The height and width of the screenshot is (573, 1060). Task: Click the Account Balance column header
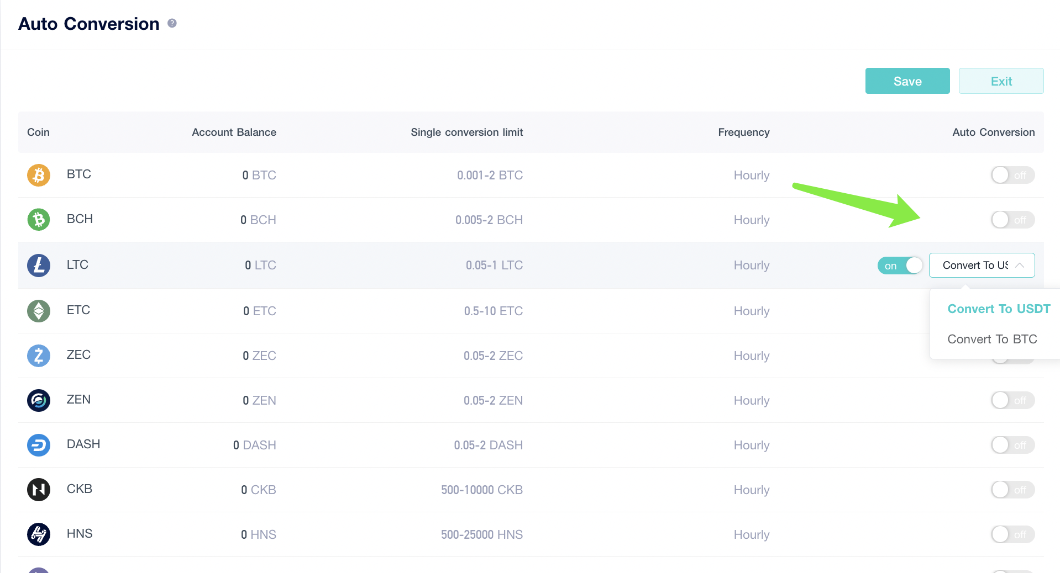point(234,132)
